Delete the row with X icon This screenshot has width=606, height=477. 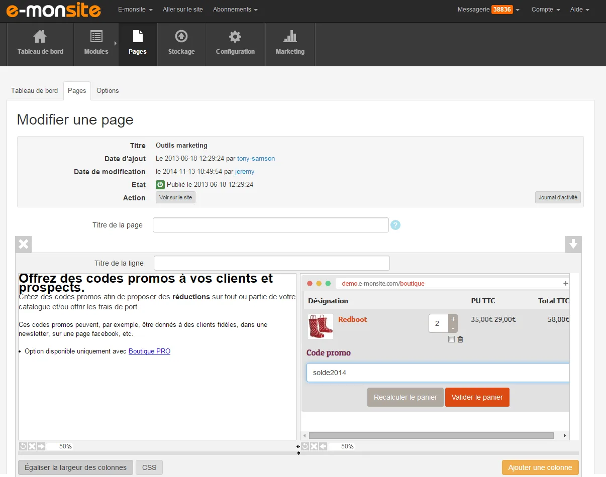point(23,244)
